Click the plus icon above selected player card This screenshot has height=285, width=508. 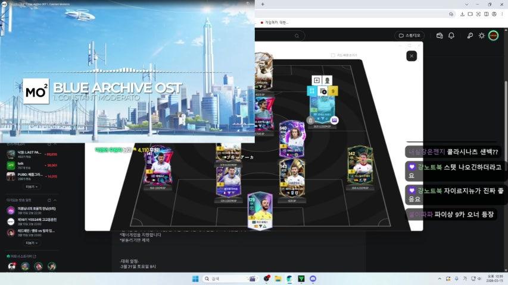pos(317,80)
